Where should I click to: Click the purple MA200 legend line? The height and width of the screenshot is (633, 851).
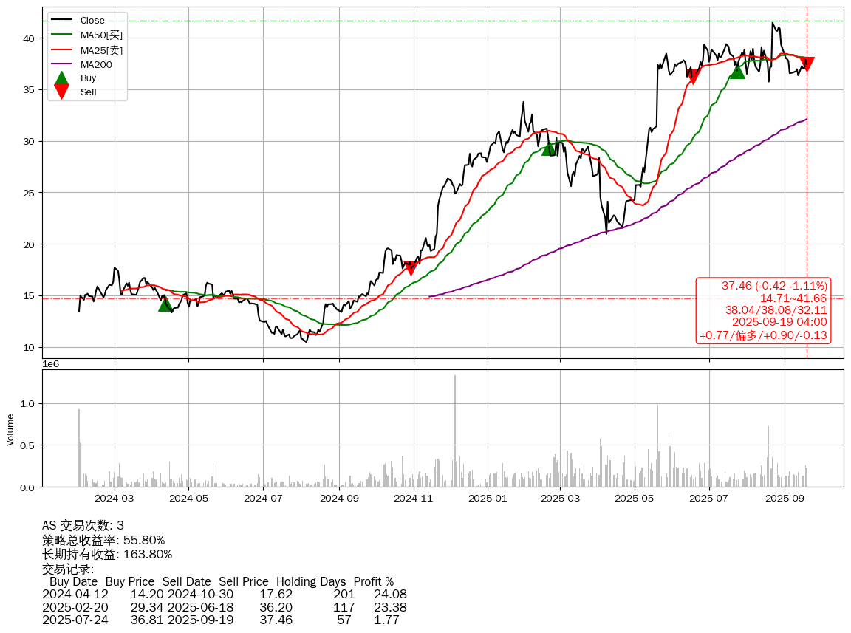tap(62, 65)
